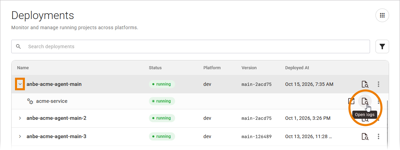Open acme-service in external window
Image resolution: width=400 pixels, height=150 pixels.
[x=352, y=101]
